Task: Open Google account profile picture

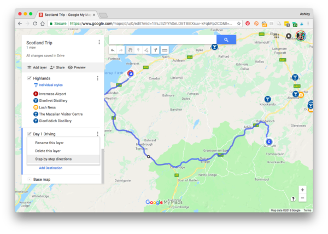Action: coord(301,36)
